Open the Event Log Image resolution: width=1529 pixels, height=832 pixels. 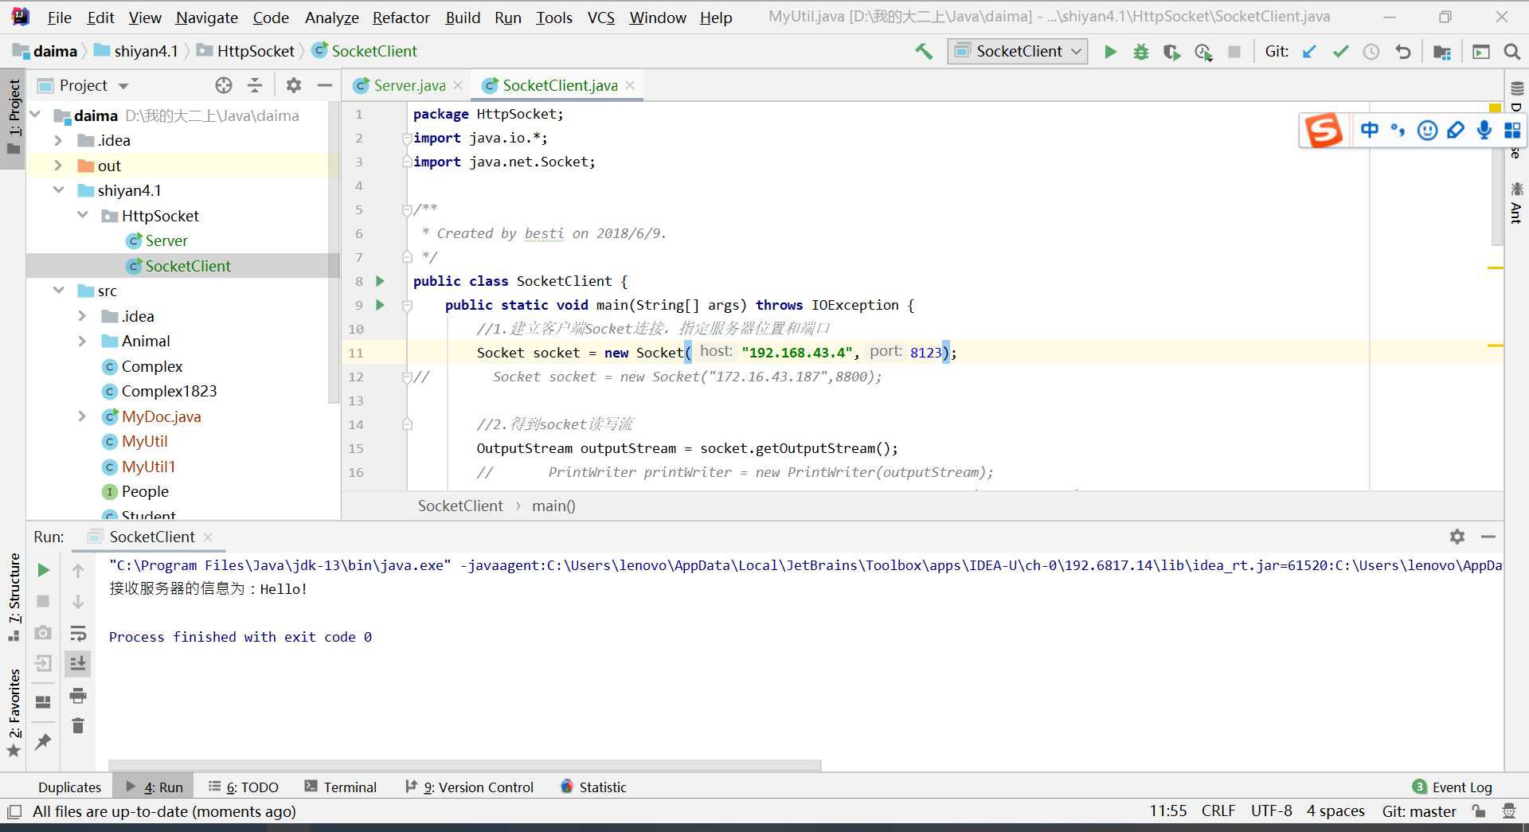1452,787
